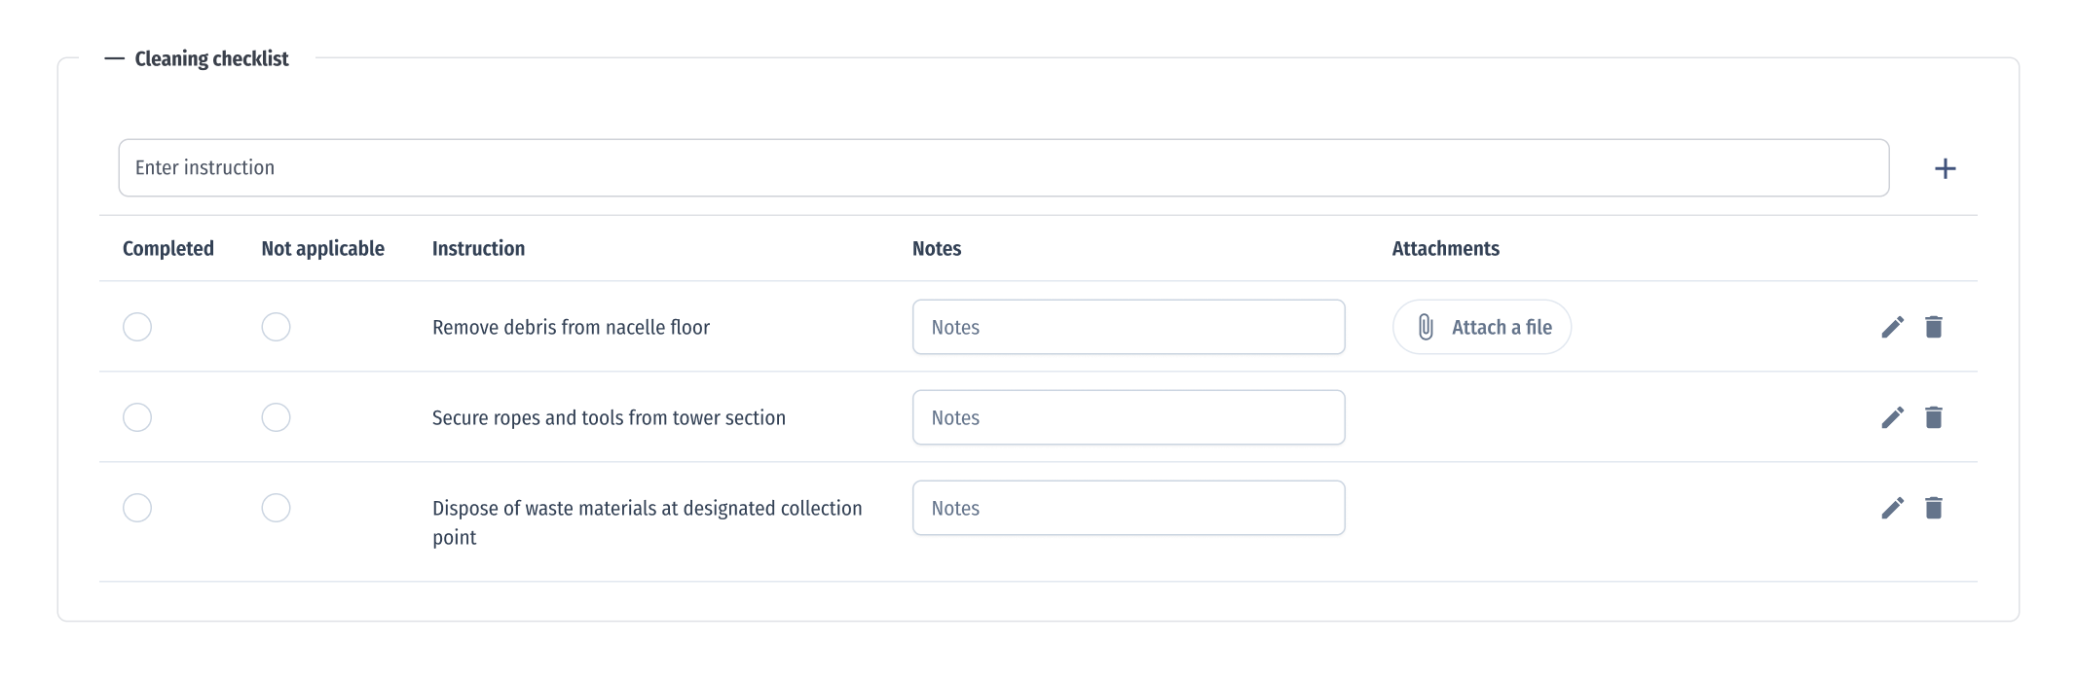Screen dimensions: 2077x679
Task: Delete the 'Secure ropes and tools' instruction
Action: (x=1934, y=417)
